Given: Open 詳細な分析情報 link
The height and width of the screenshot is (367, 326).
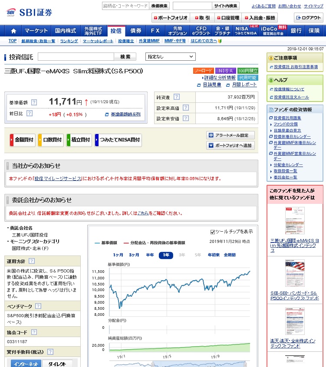Looking at the screenshot, I should (220, 78).
